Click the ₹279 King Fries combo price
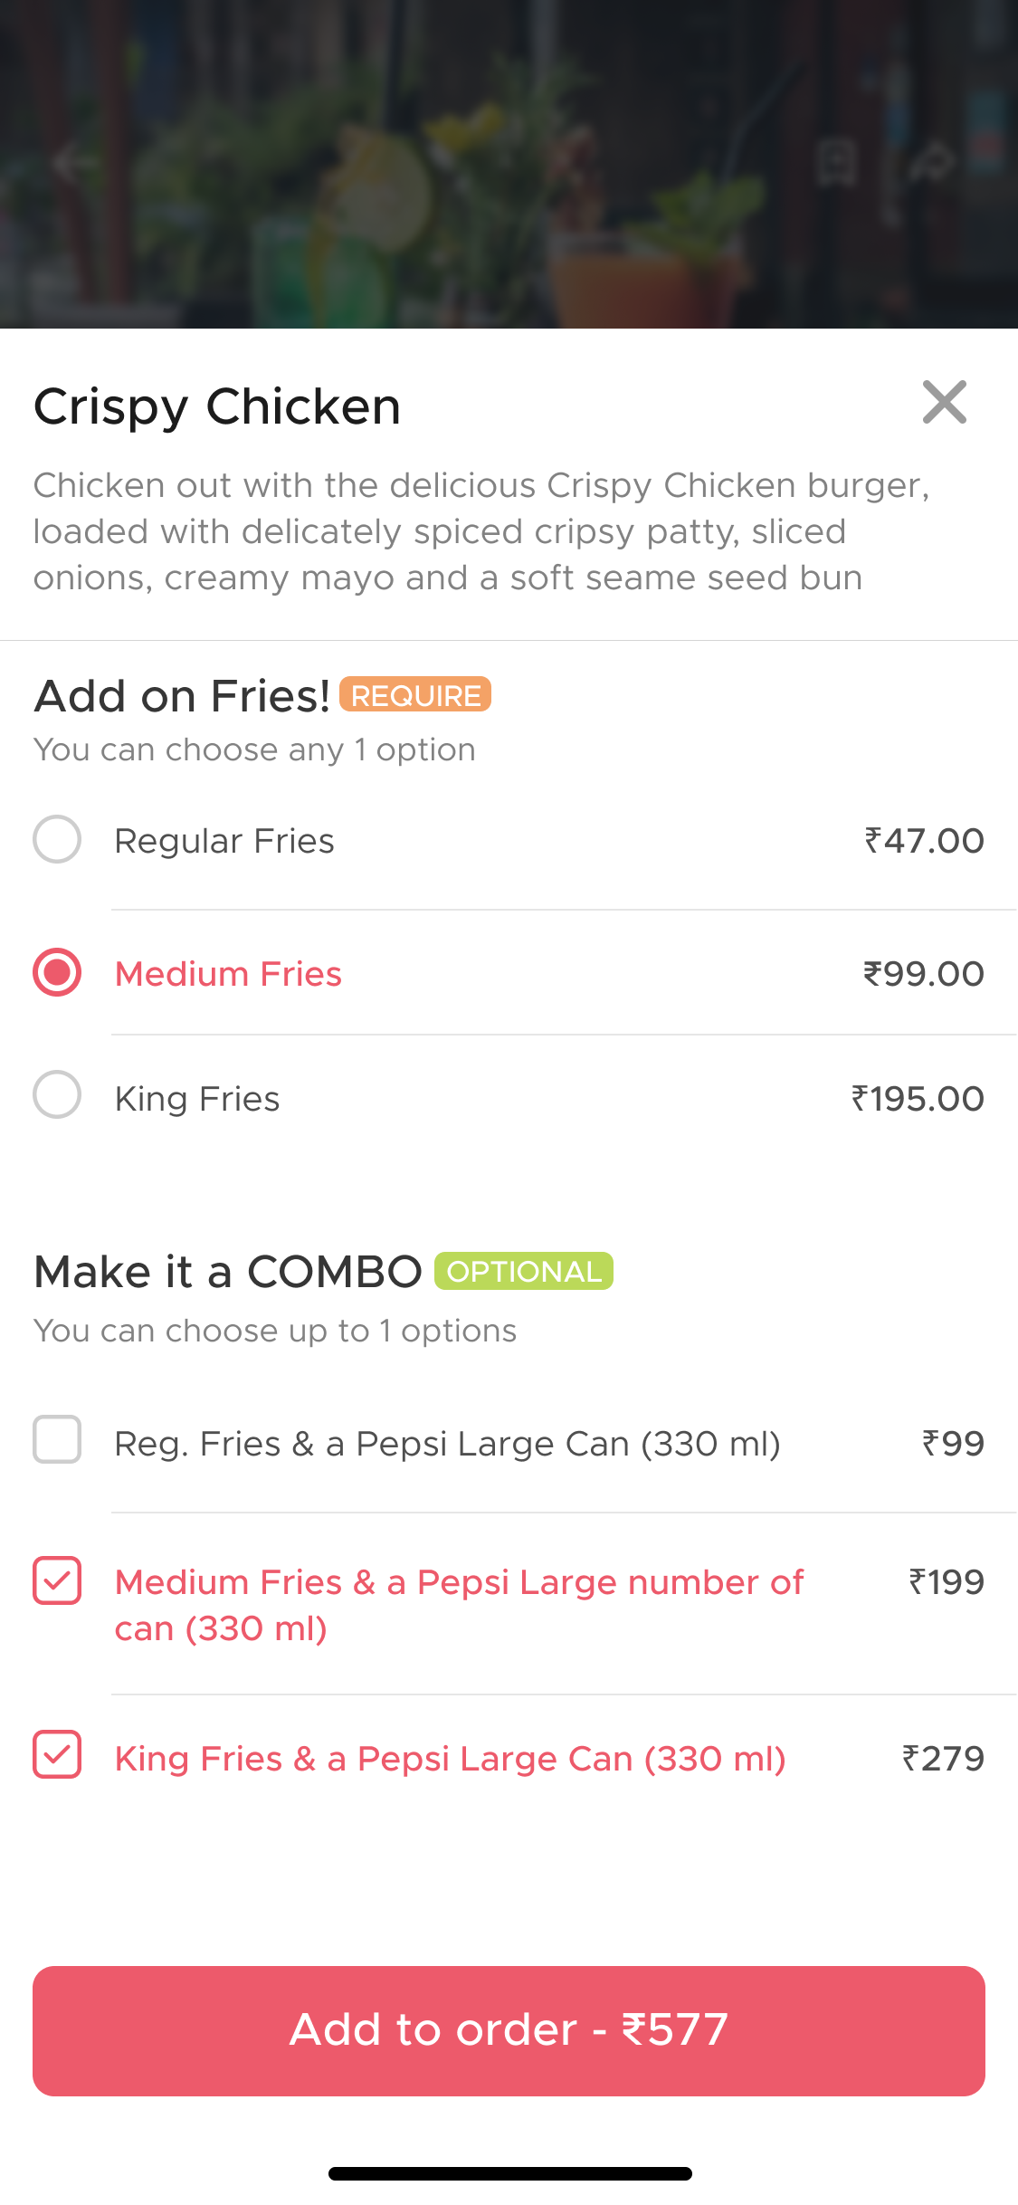1018x2205 pixels. click(x=943, y=1758)
